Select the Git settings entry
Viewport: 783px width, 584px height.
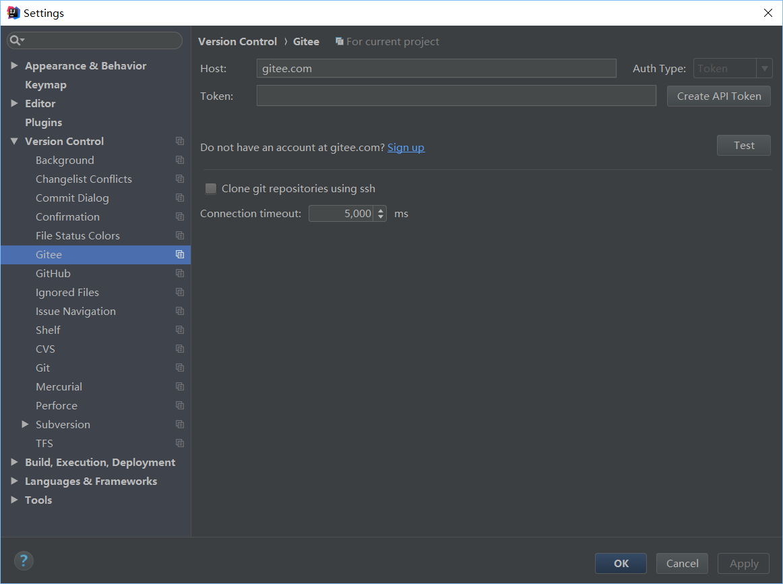pos(42,368)
